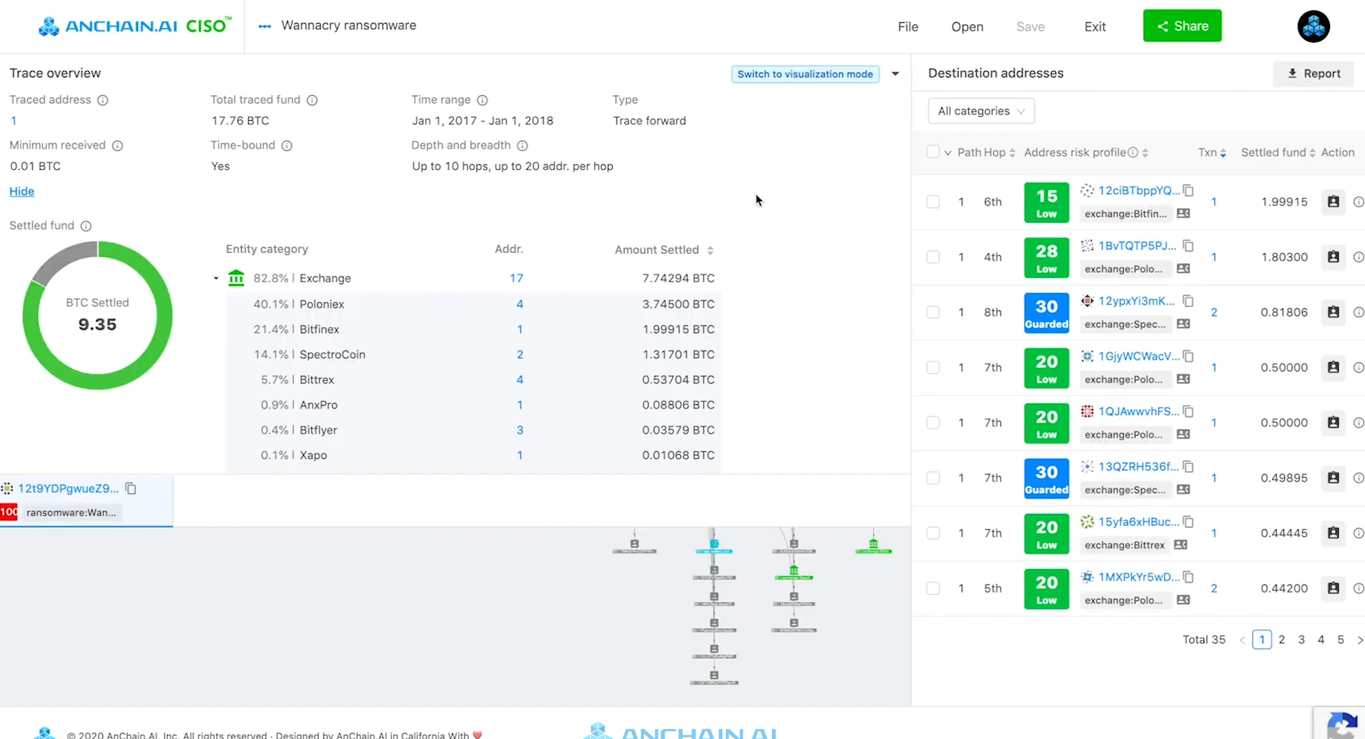Open address book action for 1.99915 row
The image size is (1365, 739).
coord(1333,202)
